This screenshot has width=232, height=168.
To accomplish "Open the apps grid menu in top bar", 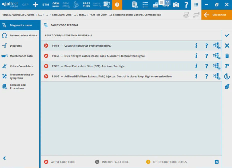I will [196, 5].
